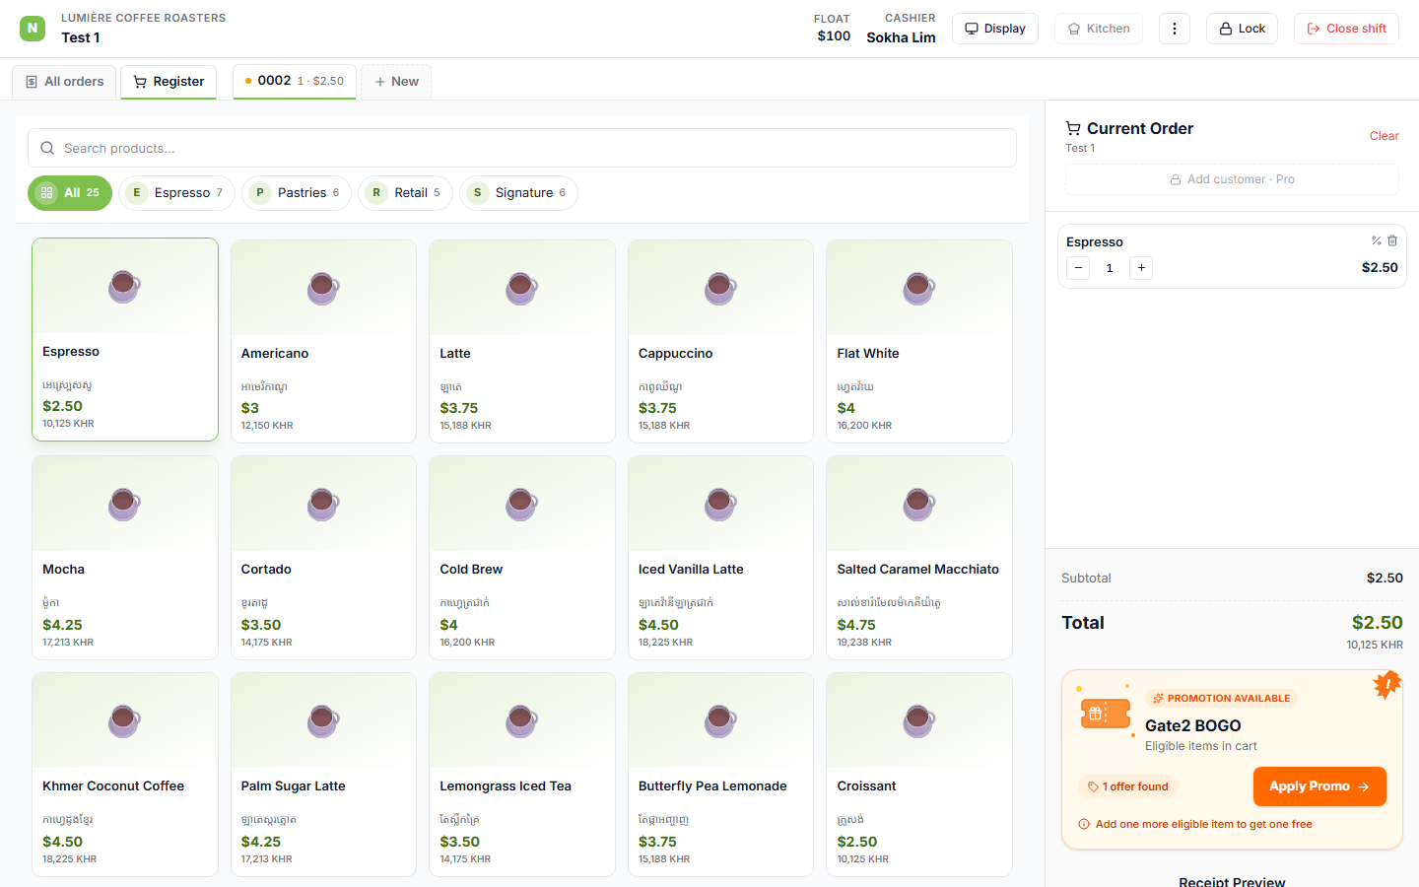
Task: Lock the register
Action: click(1242, 29)
